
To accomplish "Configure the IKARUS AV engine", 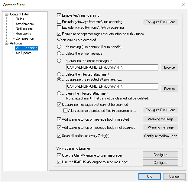I will [160, 163].
